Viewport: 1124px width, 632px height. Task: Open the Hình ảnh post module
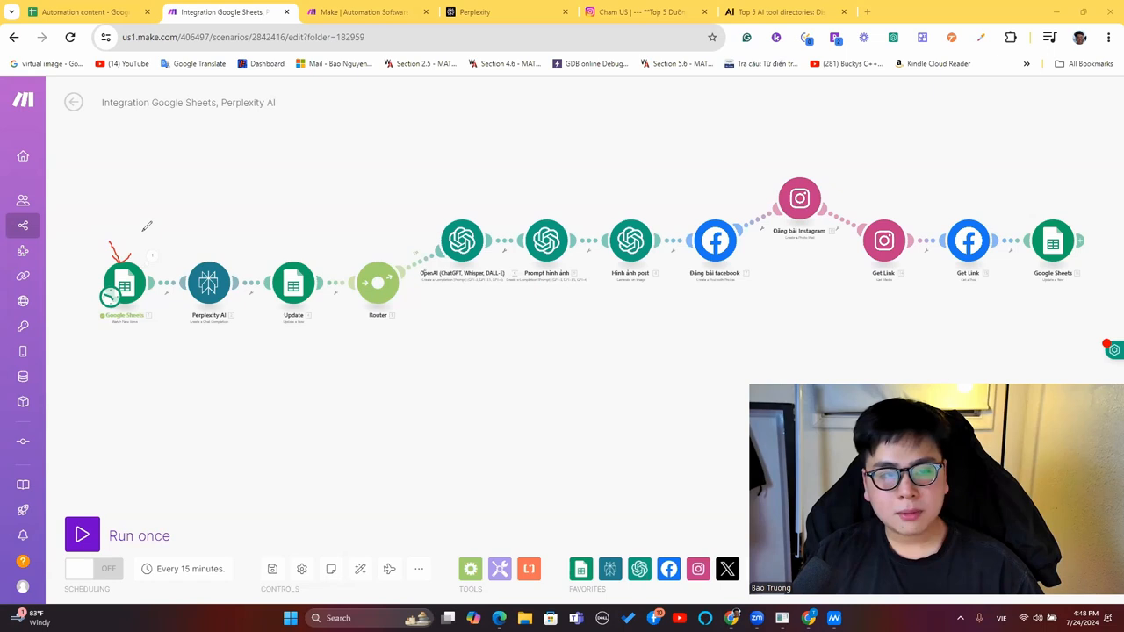pyautogui.click(x=630, y=241)
